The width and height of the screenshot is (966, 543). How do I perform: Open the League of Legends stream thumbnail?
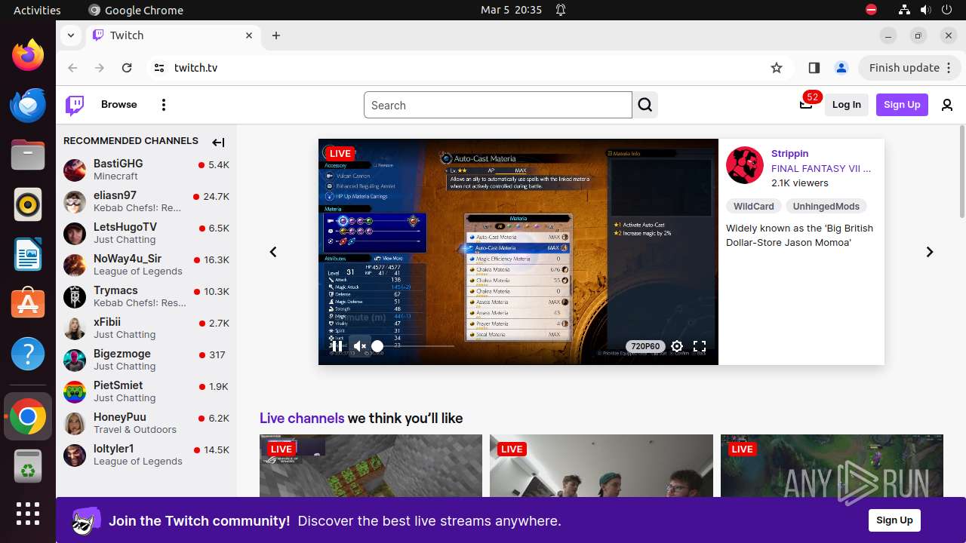832,465
